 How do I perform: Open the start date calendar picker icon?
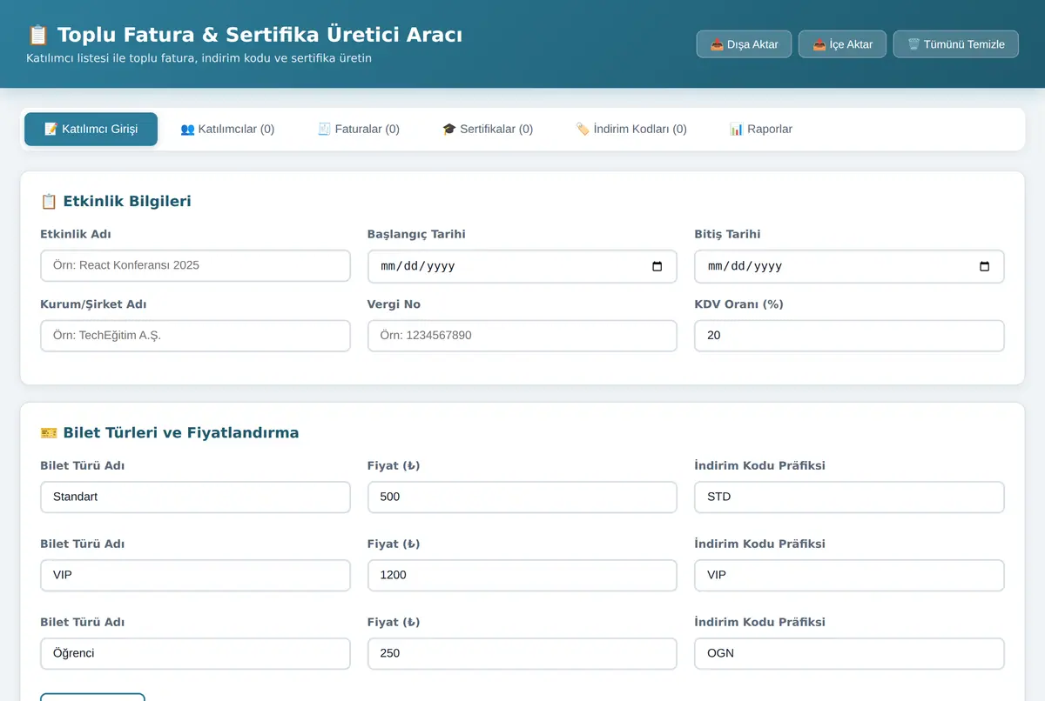pos(657,266)
